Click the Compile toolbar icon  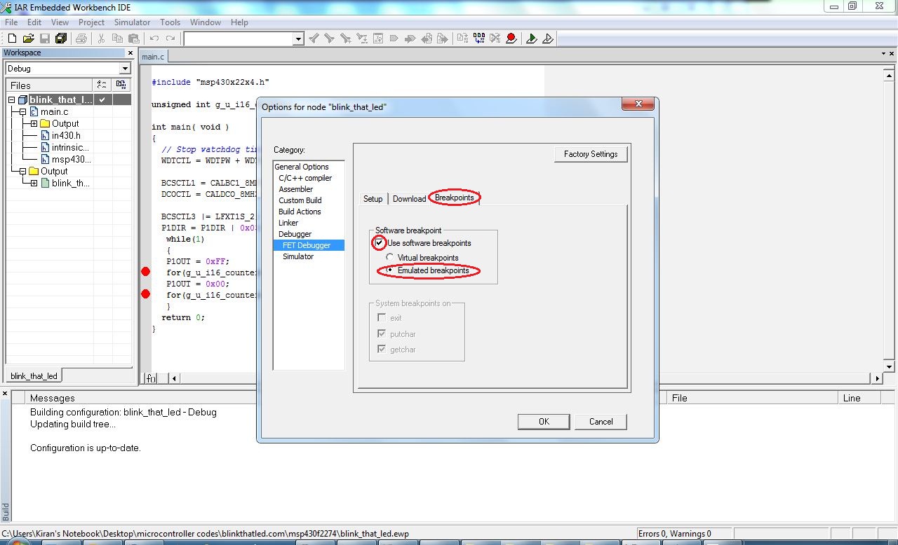click(x=463, y=39)
